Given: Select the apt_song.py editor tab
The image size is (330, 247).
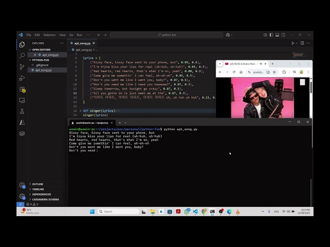Looking at the screenshot, I should [x=82, y=43].
